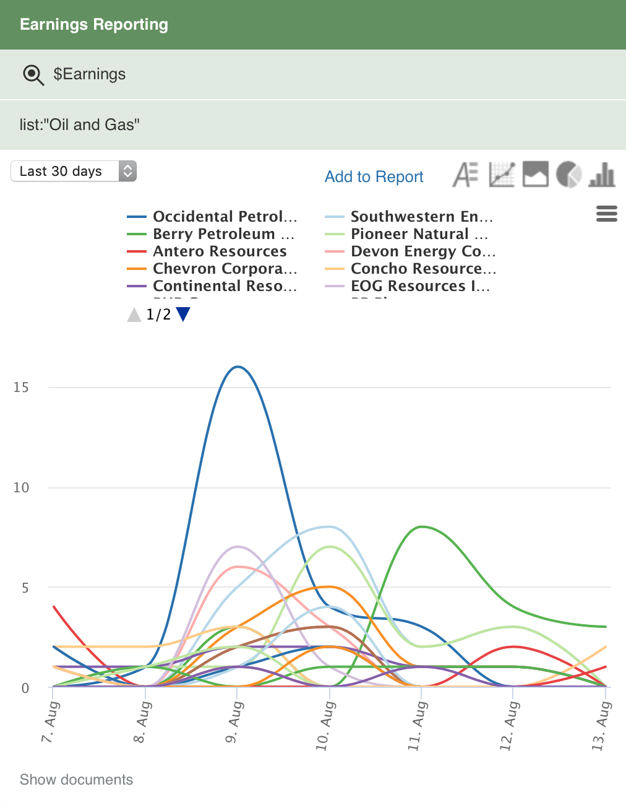Image resolution: width=626 pixels, height=805 pixels.
Task: Toggle EOG Resources series in legend
Action: [x=408, y=286]
